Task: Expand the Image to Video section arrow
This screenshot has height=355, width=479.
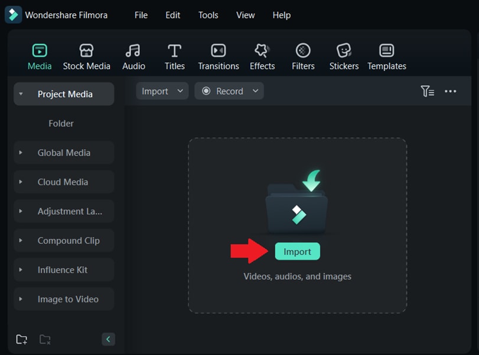Action: coord(21,299)
